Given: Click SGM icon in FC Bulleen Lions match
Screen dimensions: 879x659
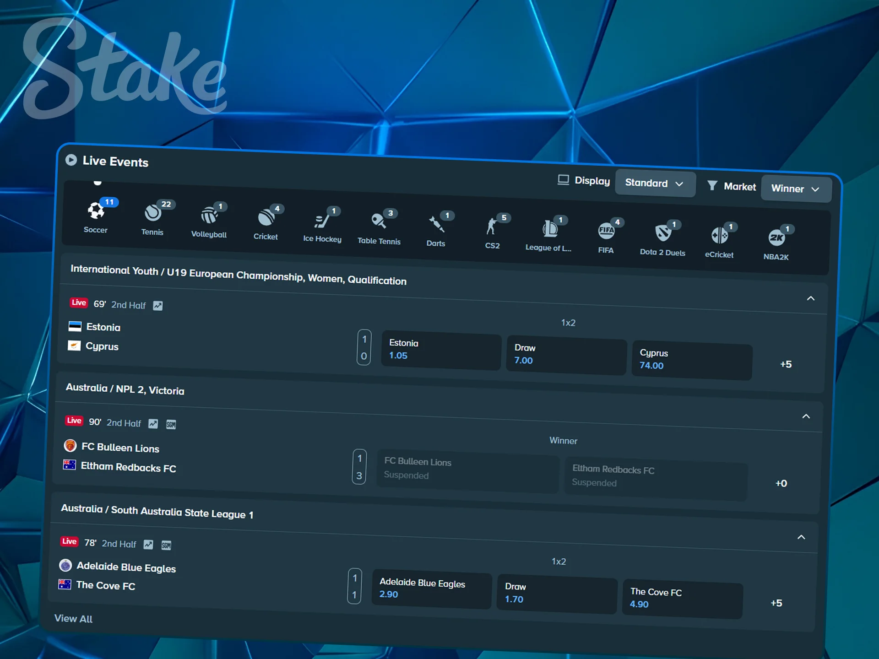Looking at the screenshot, I should (x=171, y=425).
